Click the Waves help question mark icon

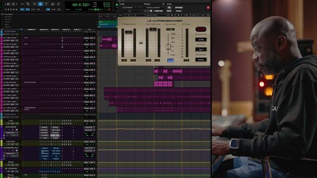tap(209, 15)
